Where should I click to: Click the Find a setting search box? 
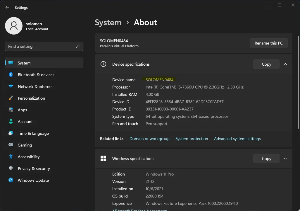pyautogui.click(x=44, y=46)
